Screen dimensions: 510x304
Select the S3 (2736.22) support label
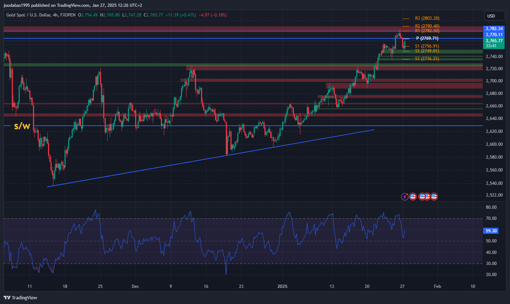click(426, 59)
